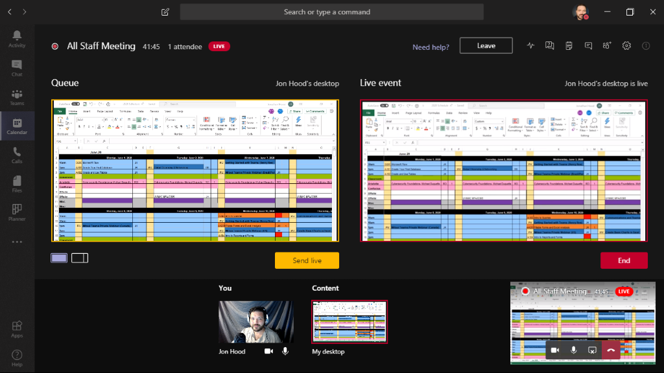End the live event

point(623,260)
